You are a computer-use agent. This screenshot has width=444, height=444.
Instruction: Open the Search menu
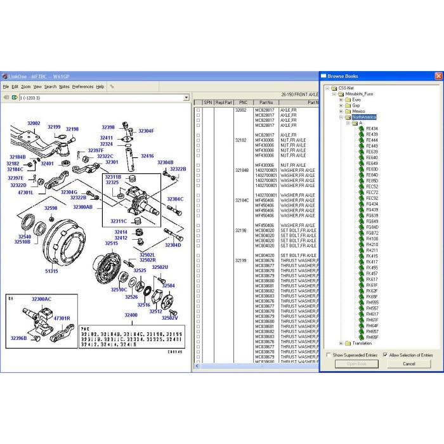[50, 87]
